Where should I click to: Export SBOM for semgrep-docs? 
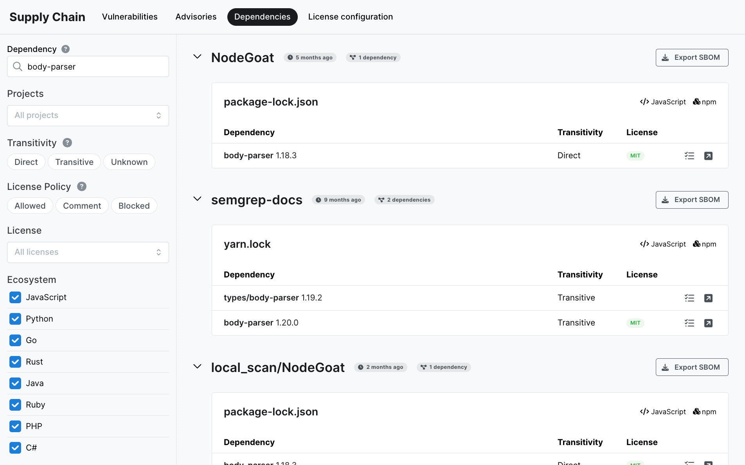pos(691,200)
